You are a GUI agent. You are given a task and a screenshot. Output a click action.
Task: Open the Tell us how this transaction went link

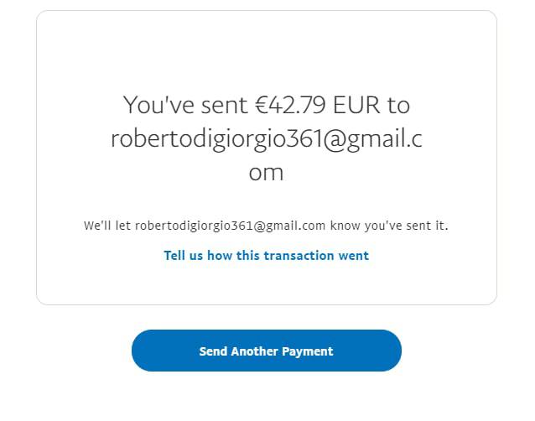click(266, 256)
